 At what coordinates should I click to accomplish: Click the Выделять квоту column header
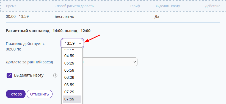(x=167, y=6)
